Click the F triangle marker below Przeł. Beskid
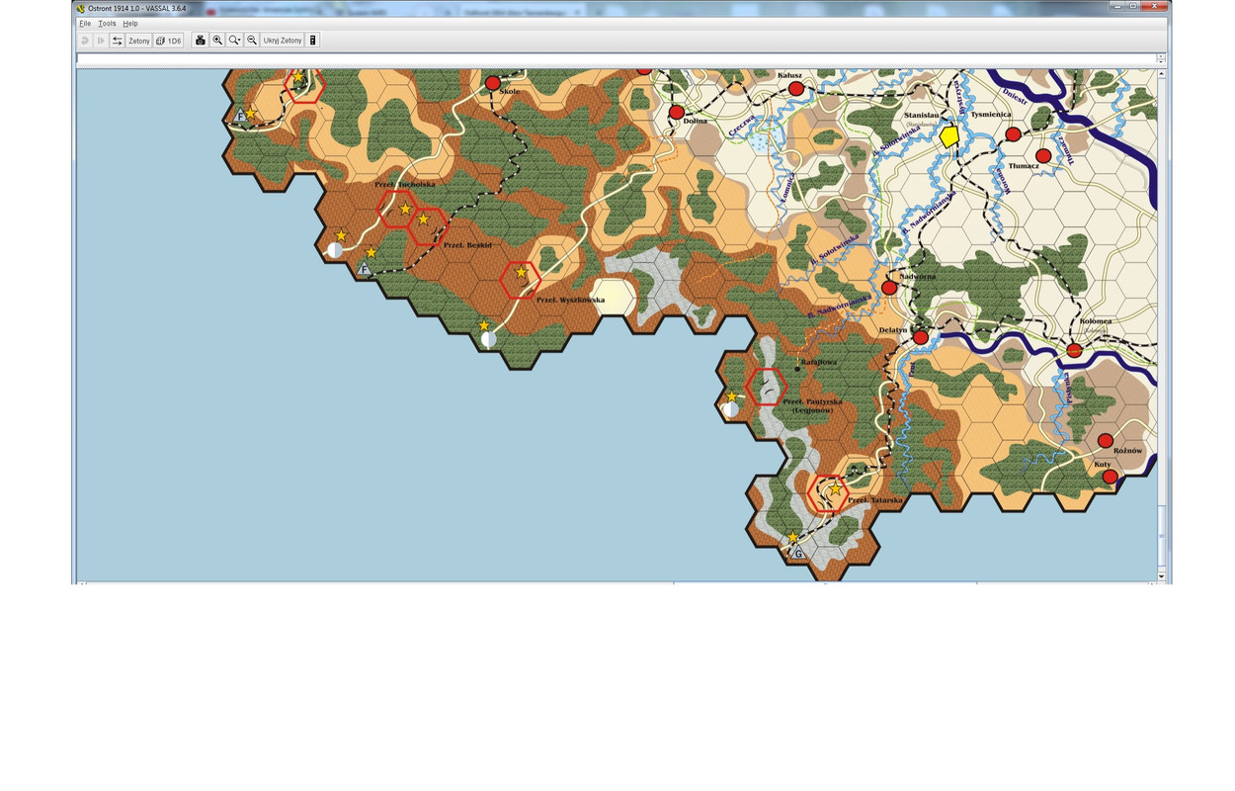Screen dimensions: 1235x791 [x=365, y=269]
